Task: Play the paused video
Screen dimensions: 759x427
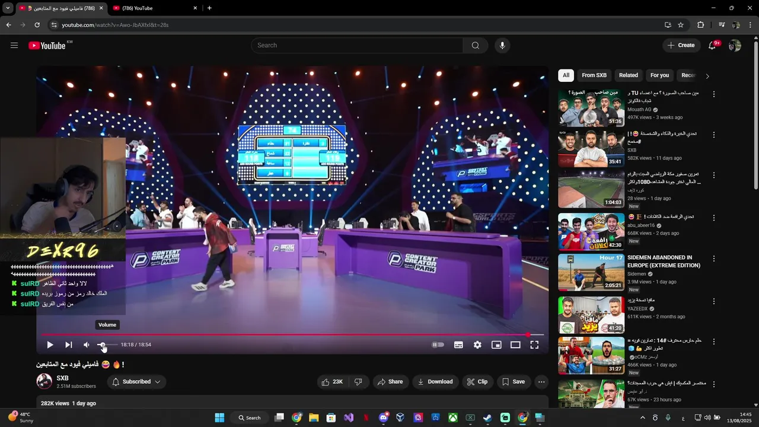Action: (x=50, y=345)
